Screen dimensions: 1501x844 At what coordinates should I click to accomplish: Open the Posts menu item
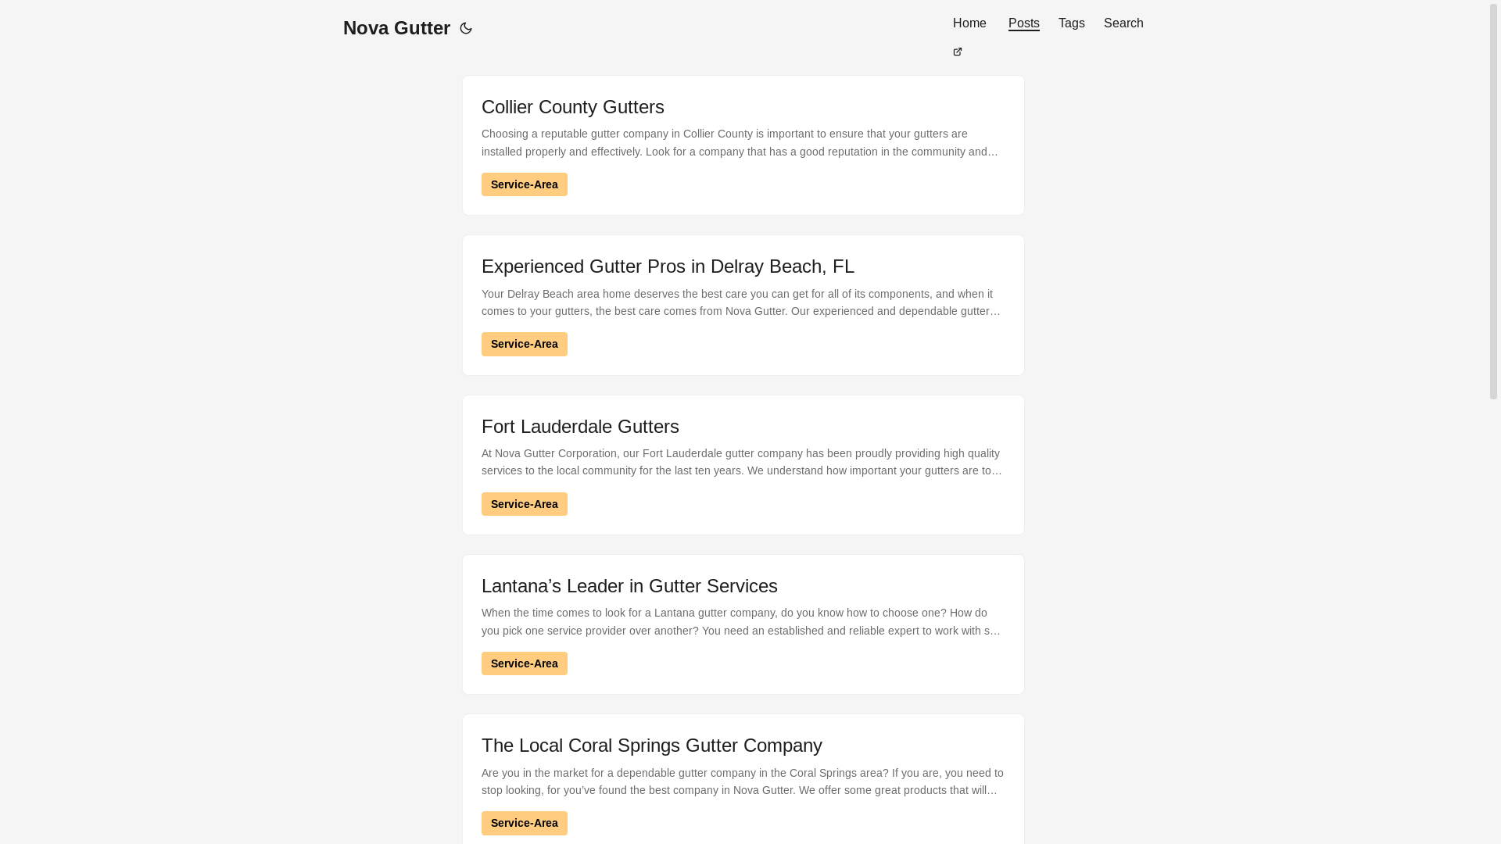1023,23
